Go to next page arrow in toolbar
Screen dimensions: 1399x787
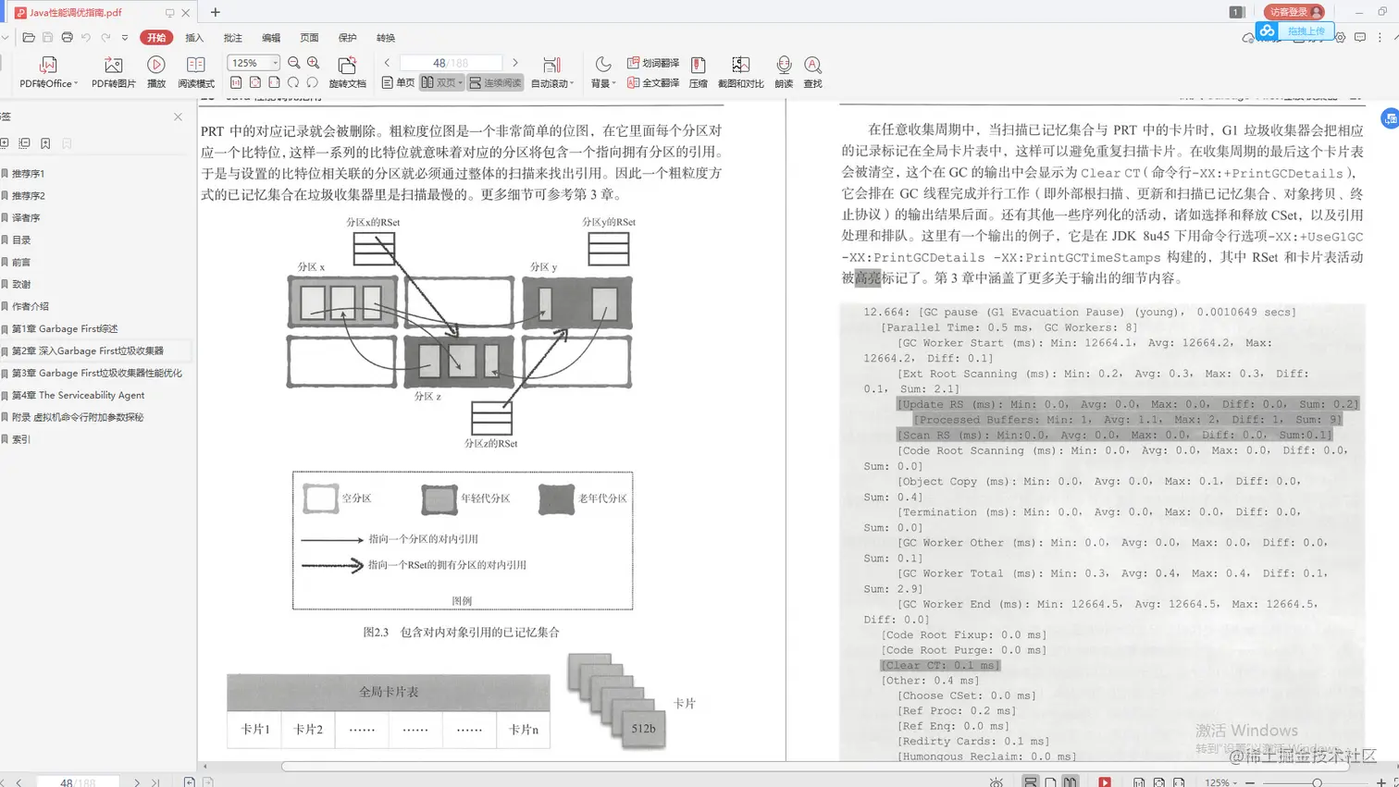[515, 63]
